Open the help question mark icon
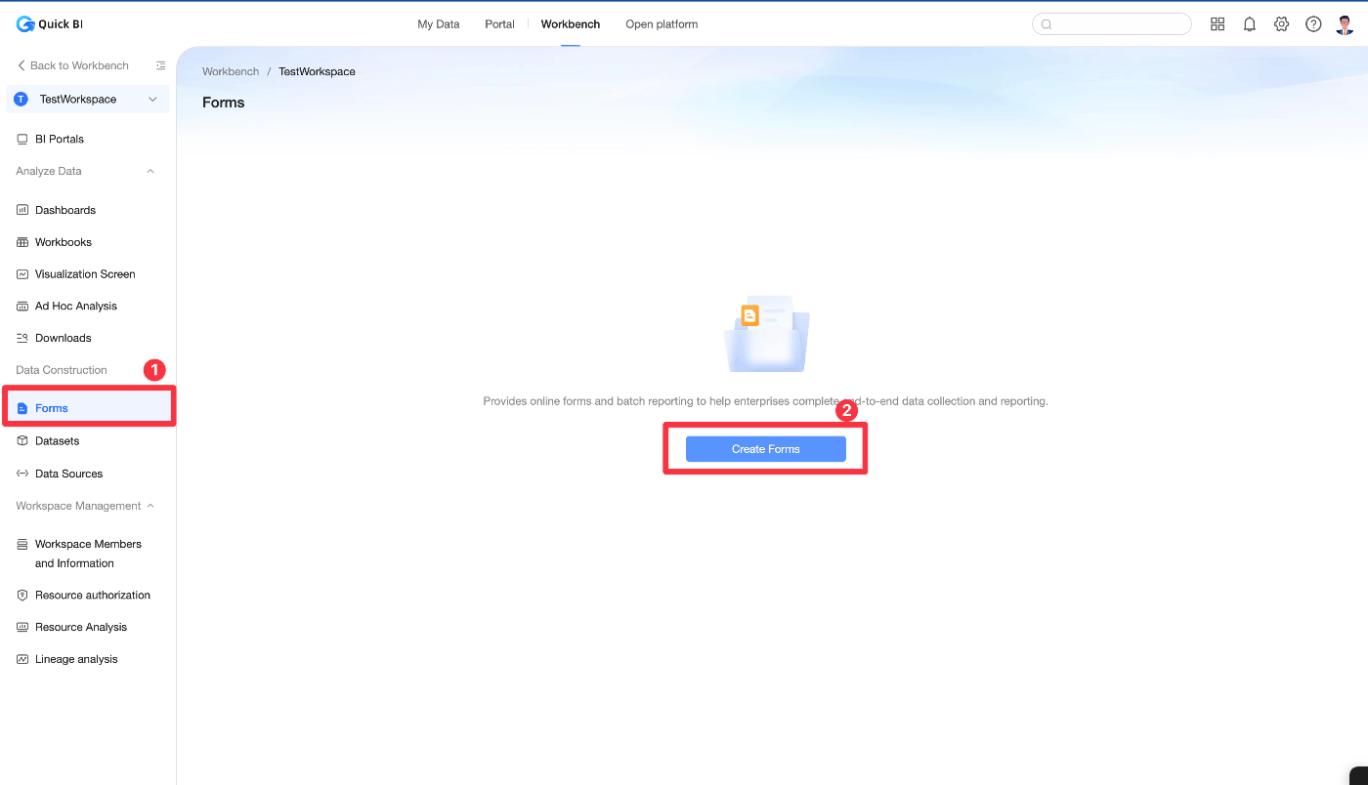The height and width of the screenshot is (785, 1368). pyautogui.click(x=1313, y=24)
